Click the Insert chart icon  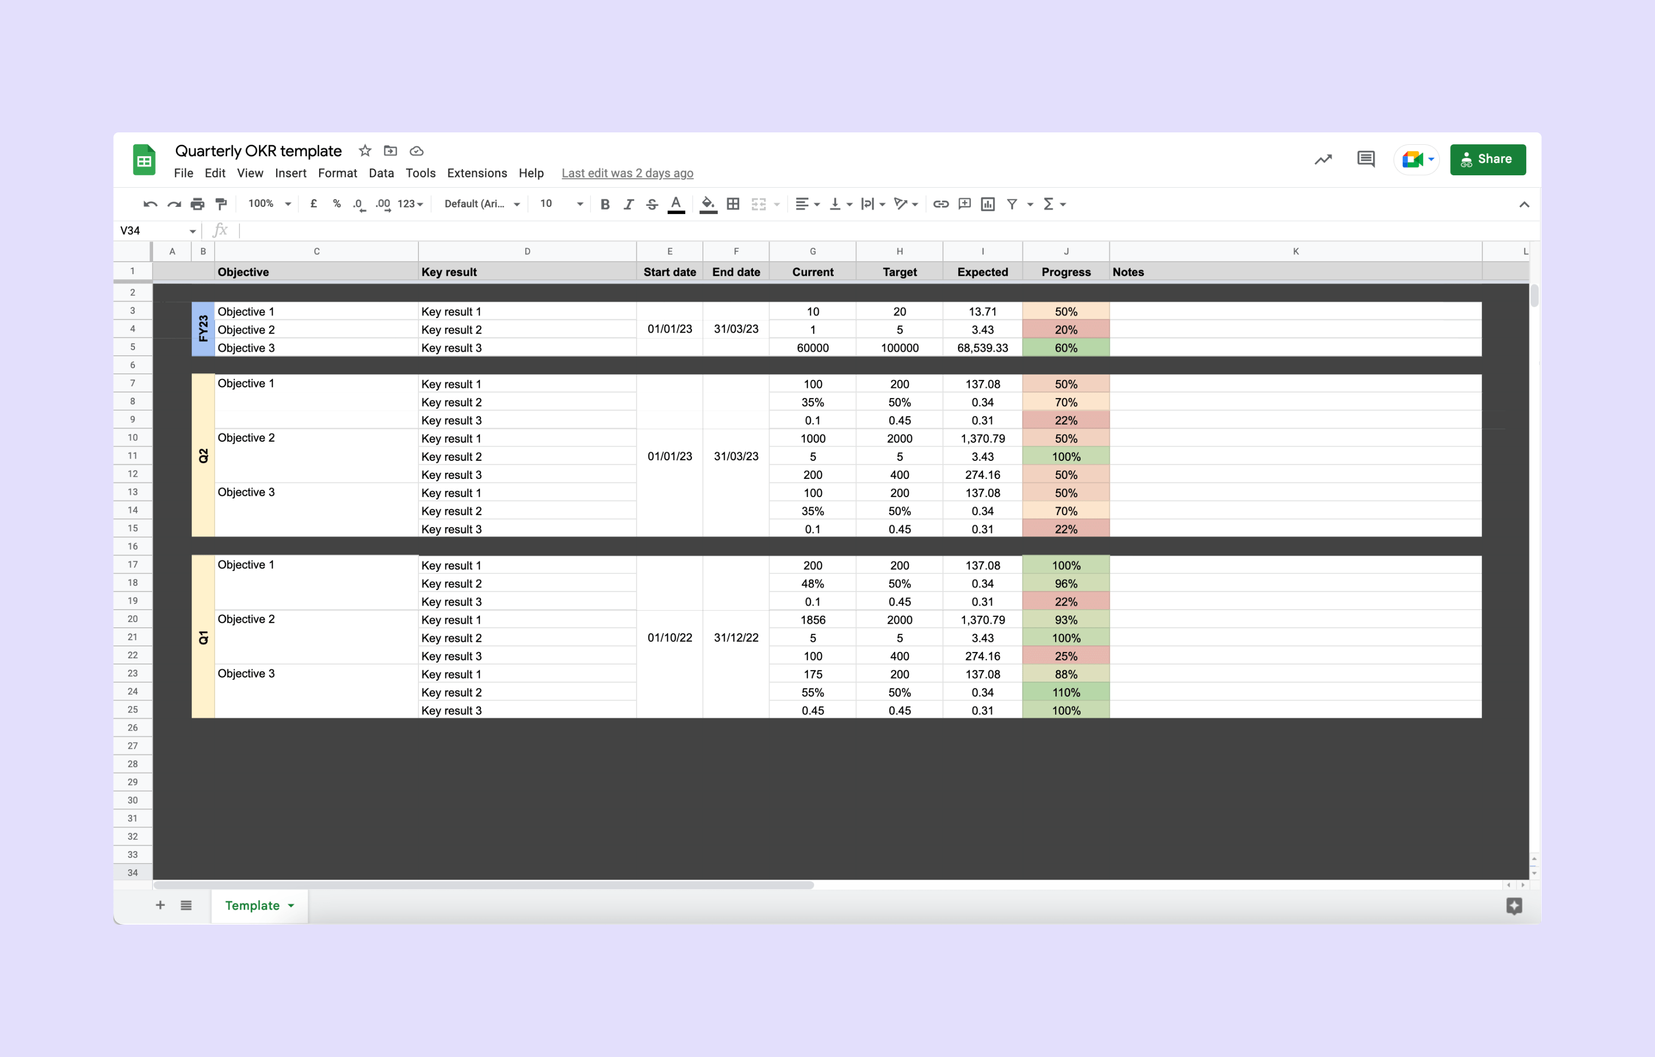click(988, 204)
